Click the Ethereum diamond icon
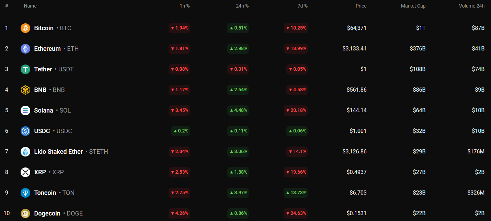 pyautogui.click(x=25, y=49)
